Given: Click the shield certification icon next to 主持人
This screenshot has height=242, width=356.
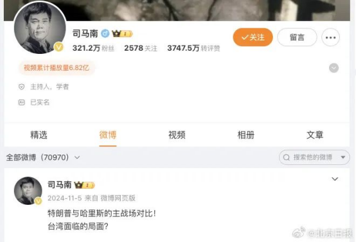Looking at the screenshot, I should 21,87.
